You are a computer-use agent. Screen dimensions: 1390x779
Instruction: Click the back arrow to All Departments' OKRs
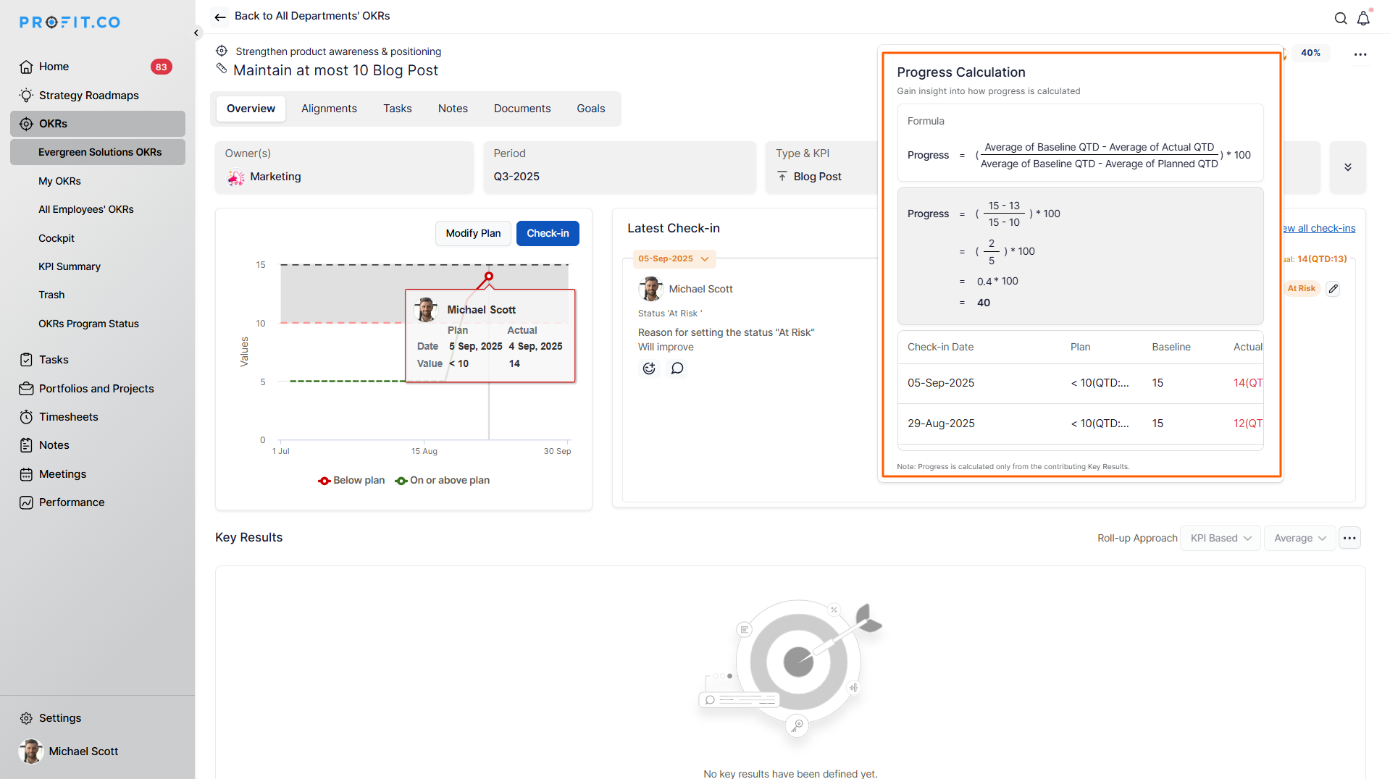click(220, 17)
